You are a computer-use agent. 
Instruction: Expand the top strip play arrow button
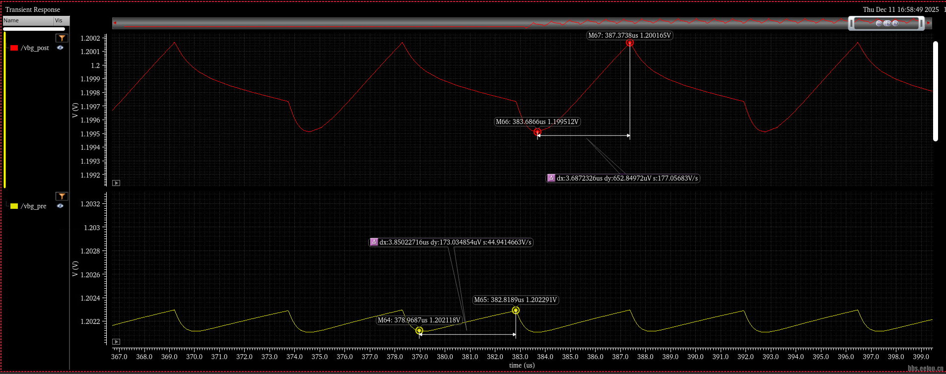[x=116, y=183]
